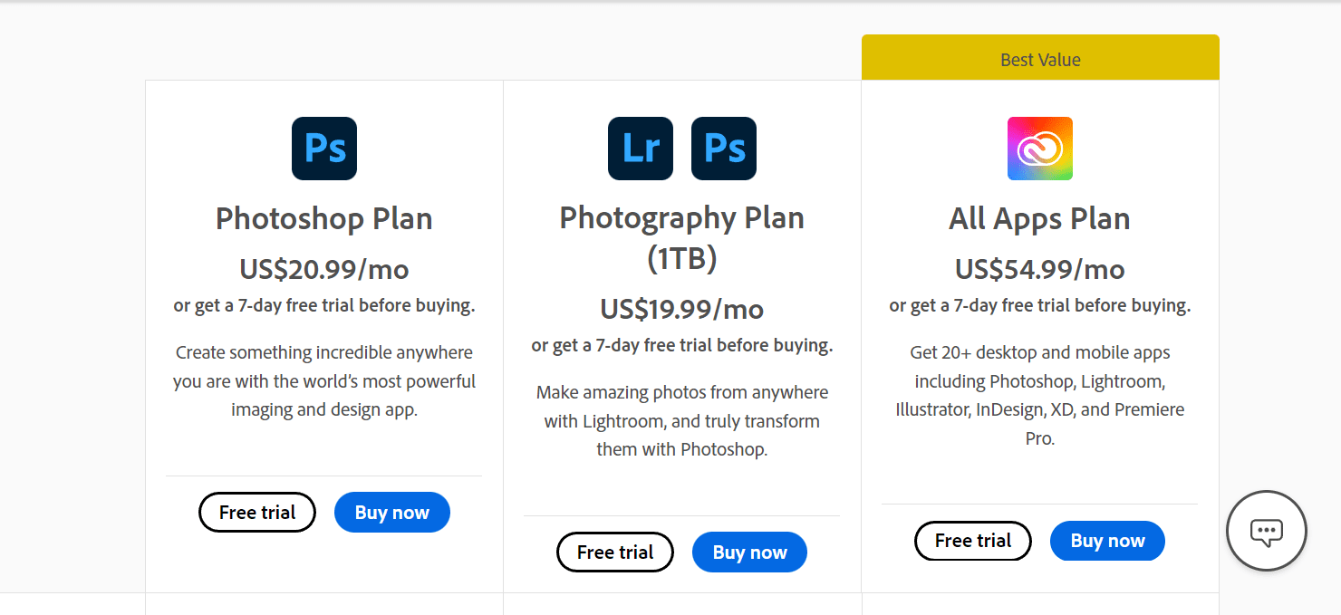Click the Best Value banner
The width and height of the screenshot is (1341, 615).
pos(1039,57)
